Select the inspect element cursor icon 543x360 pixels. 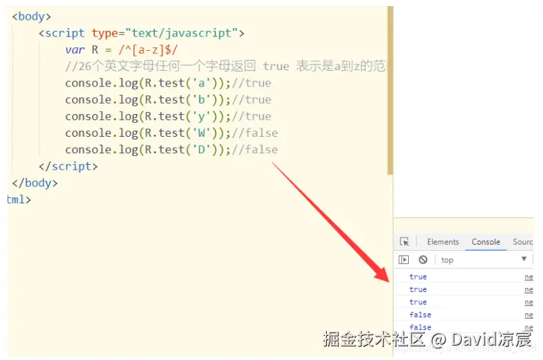(x=404, y=241)
